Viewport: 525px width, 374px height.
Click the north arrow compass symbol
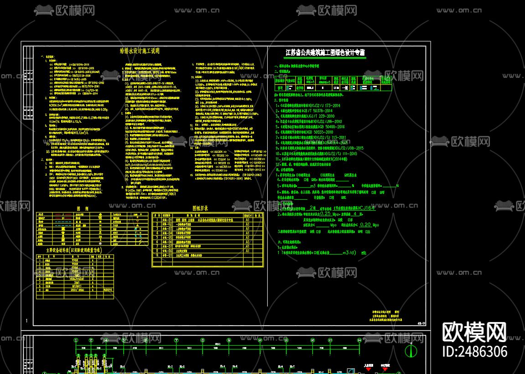[411, 351]
